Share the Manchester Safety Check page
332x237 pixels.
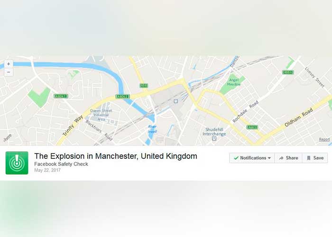pos(288,158)
